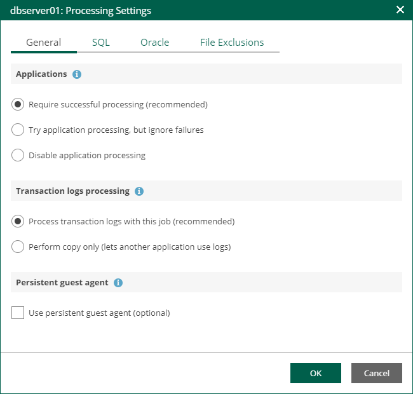
Task: Confirm settings with the OK button
Action: click(x=316, y=373)
